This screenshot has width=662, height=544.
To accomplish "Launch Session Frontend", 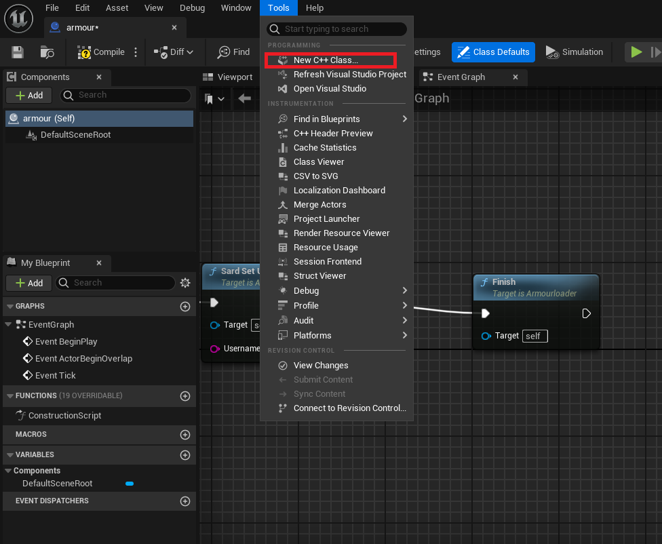I will [336, 262].
